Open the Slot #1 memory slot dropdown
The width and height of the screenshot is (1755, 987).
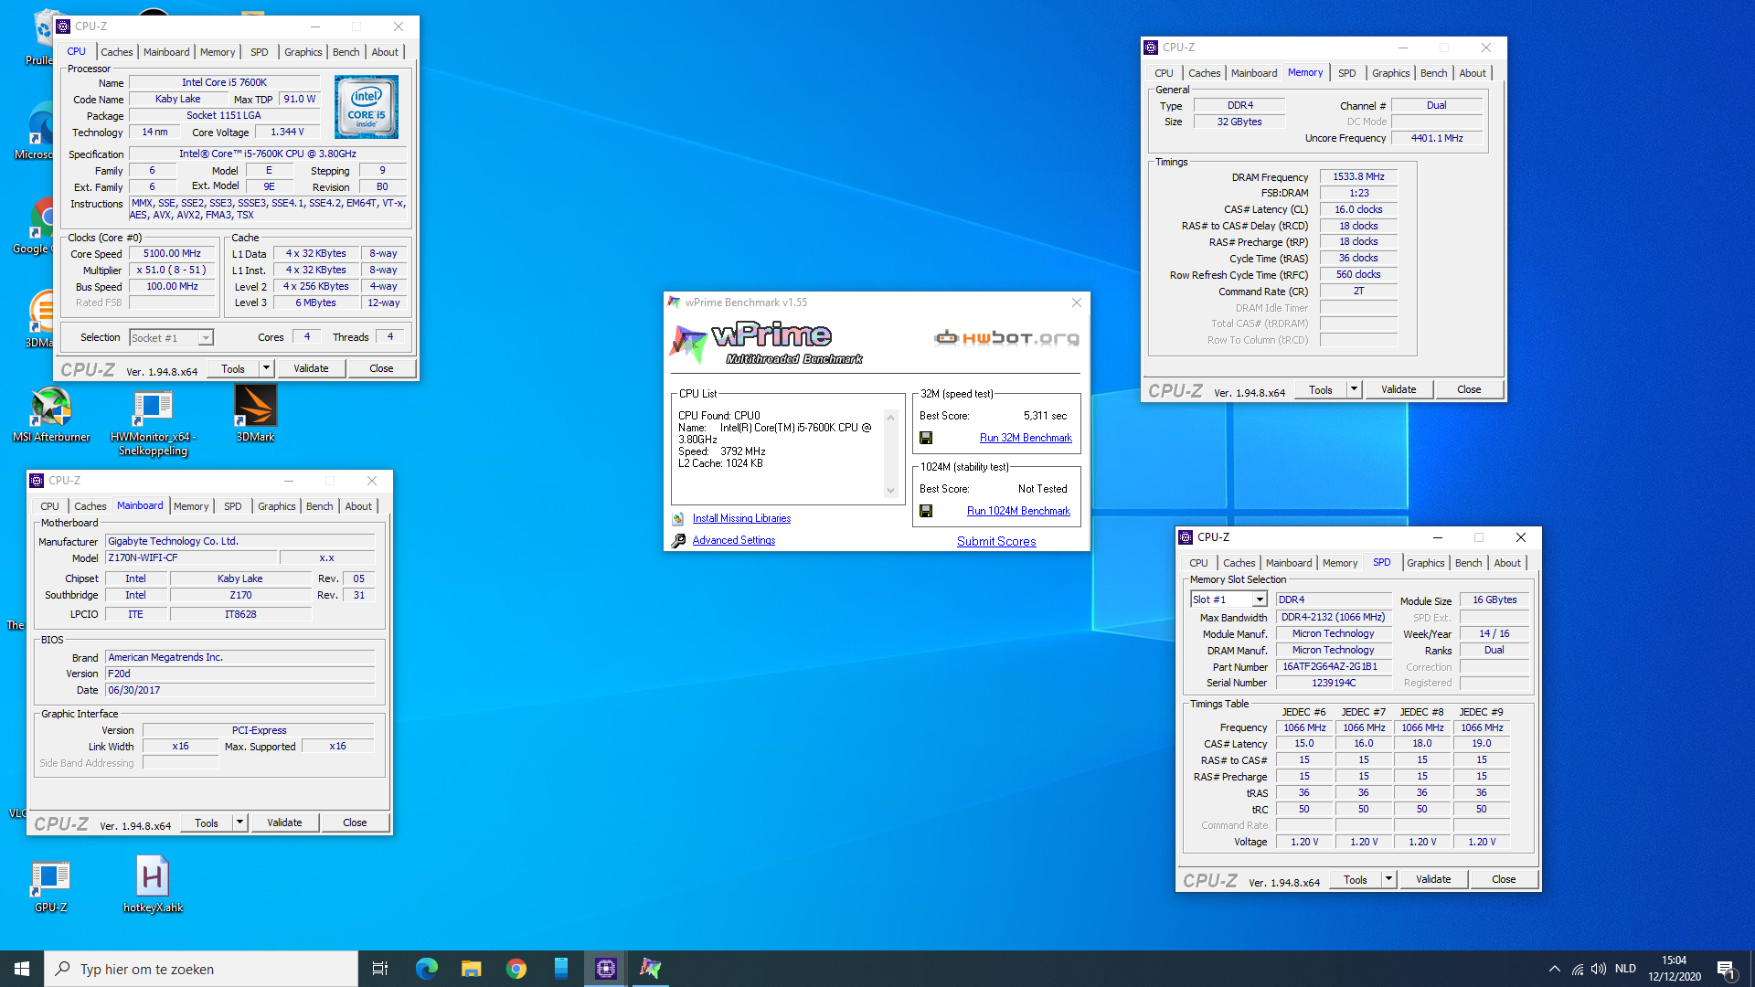1228,600
